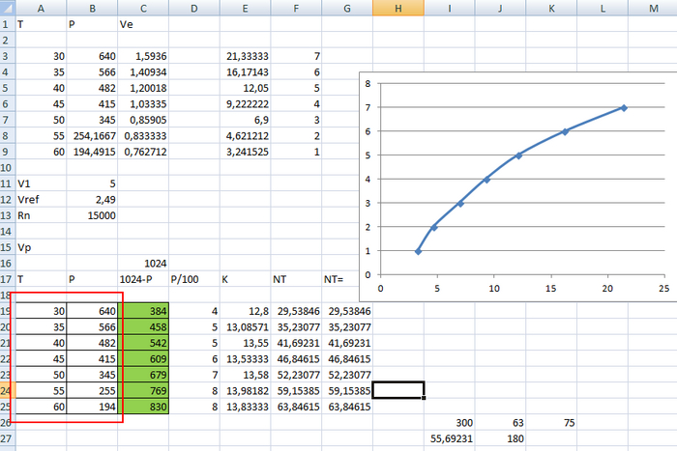
Task: Click the selected empty cell H24
Action: (398, 390)
